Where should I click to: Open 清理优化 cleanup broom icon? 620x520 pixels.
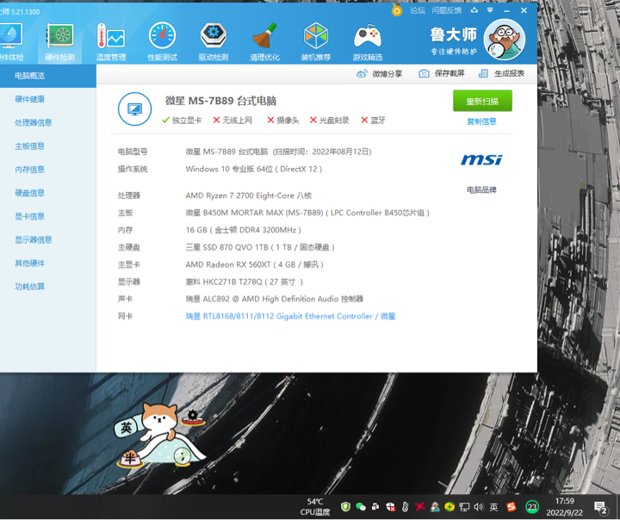tap(264, 42)
